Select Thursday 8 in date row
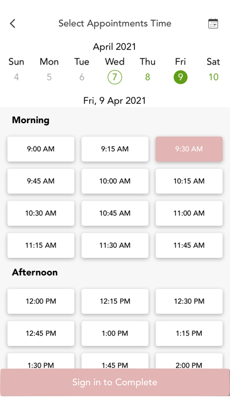230x408 pixels. click(147, 77)
